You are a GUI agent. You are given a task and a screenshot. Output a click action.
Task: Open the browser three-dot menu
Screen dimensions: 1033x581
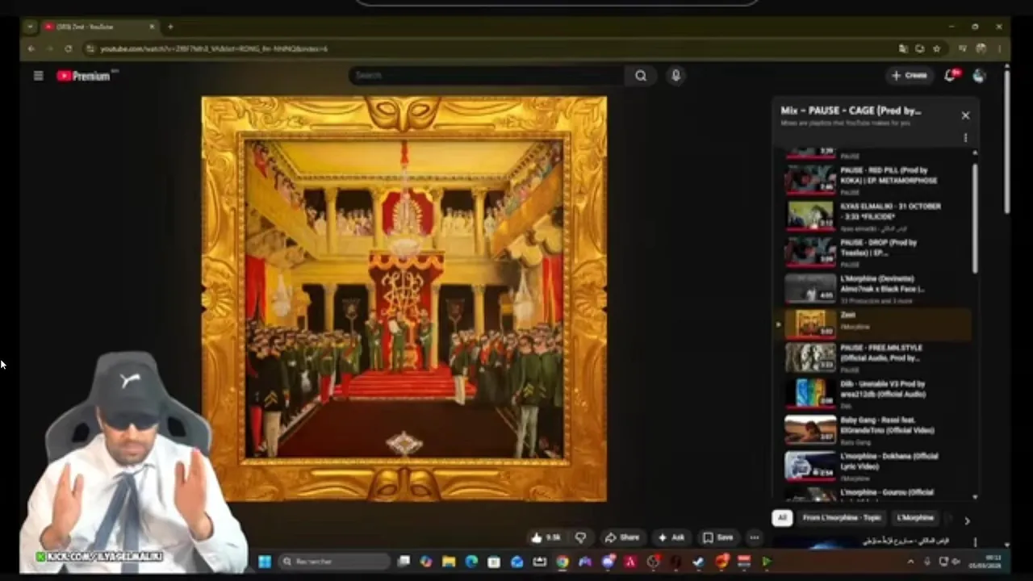(x=999, y=48)
